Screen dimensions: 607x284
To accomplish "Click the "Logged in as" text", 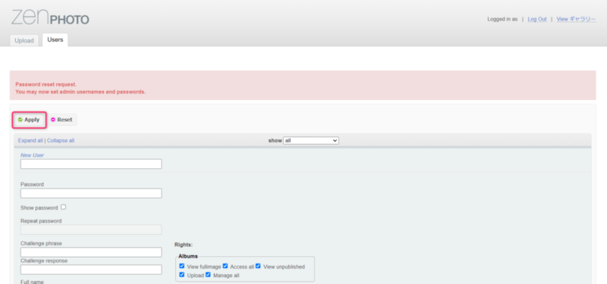I will click(502, 19).
